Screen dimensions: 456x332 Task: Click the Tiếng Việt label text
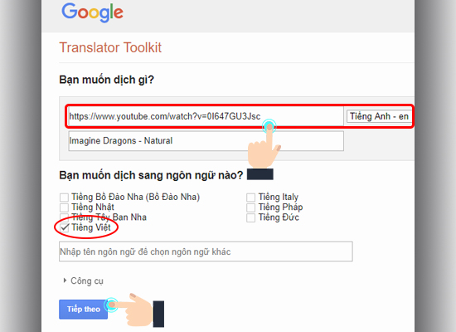91,227
